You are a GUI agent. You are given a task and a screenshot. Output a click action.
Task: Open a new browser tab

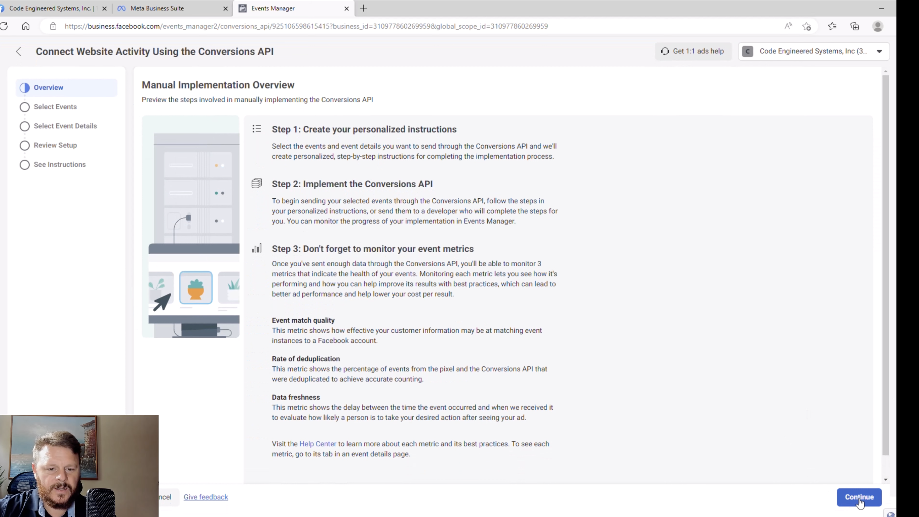[x=363, y=9]
